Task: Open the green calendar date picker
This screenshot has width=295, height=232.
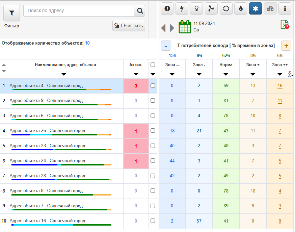Action: 185,27
